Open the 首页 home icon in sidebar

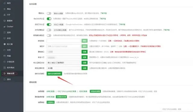[5, 3]
